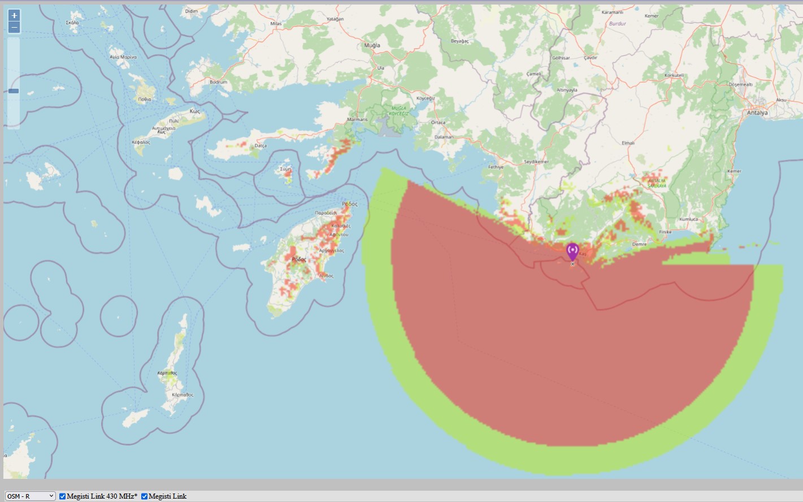Click the Döşemealtı label
This screenshot has height=502, width=803.
point(740,84)
